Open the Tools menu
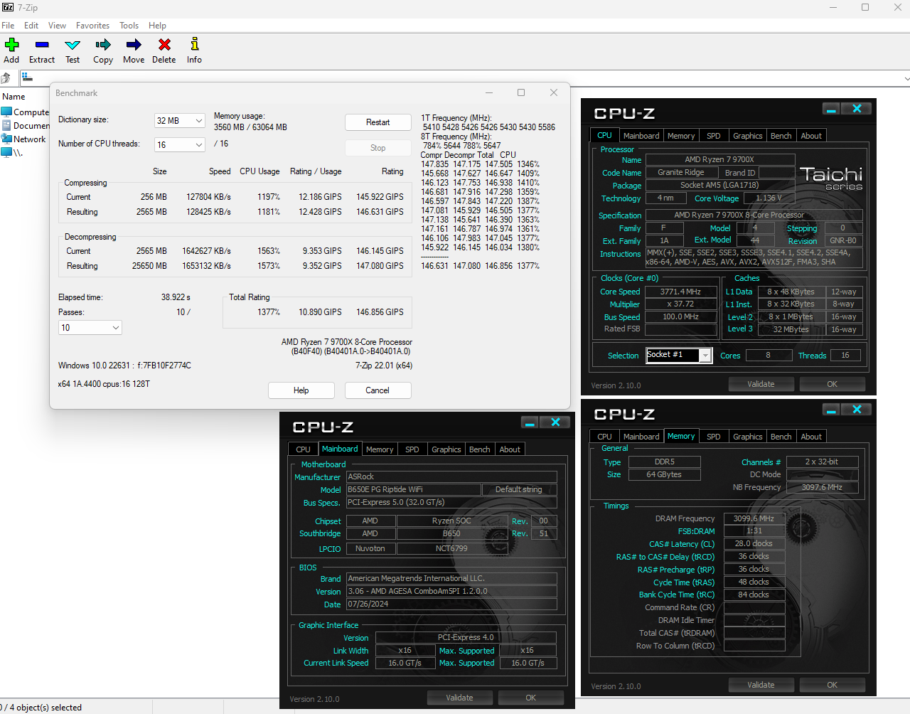910x714 pixels. (x=129, y=25)
